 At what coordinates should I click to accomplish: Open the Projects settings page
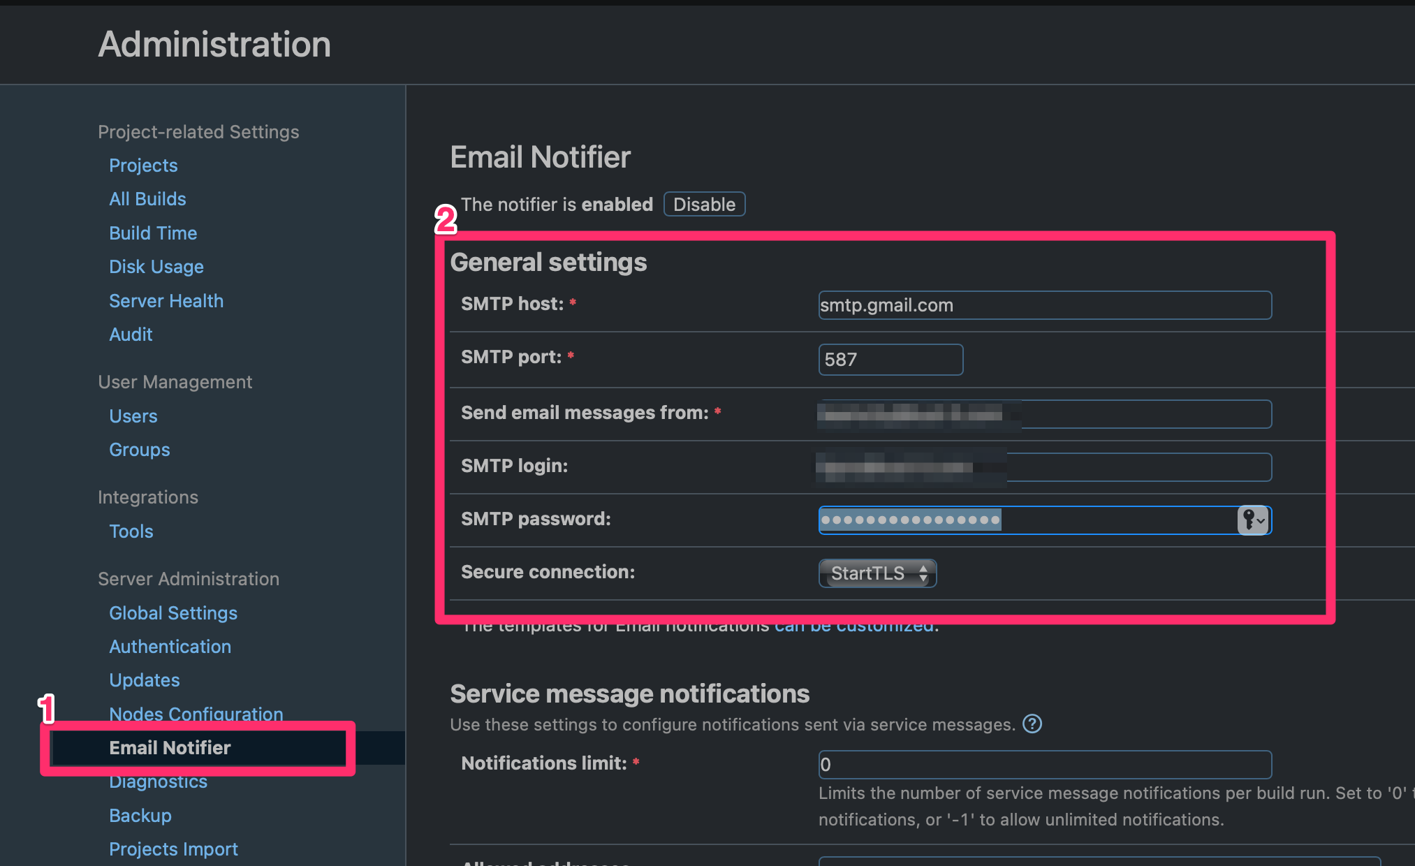[x=143, y=166]
